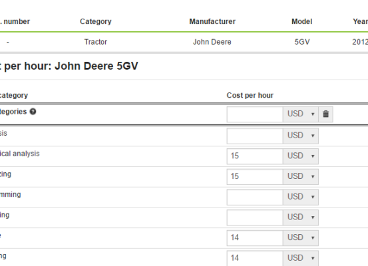Click the empty cost field for 'mming' row

(255, 197)
